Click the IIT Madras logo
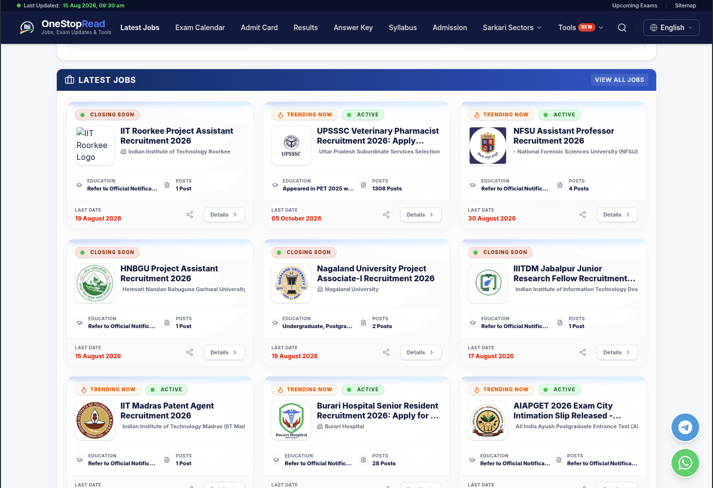 tap(95, 420)
